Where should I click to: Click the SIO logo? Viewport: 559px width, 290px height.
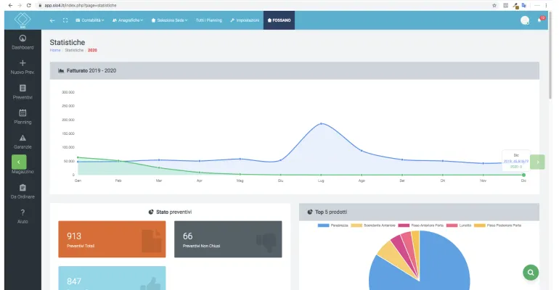click(x=23, y=20)
